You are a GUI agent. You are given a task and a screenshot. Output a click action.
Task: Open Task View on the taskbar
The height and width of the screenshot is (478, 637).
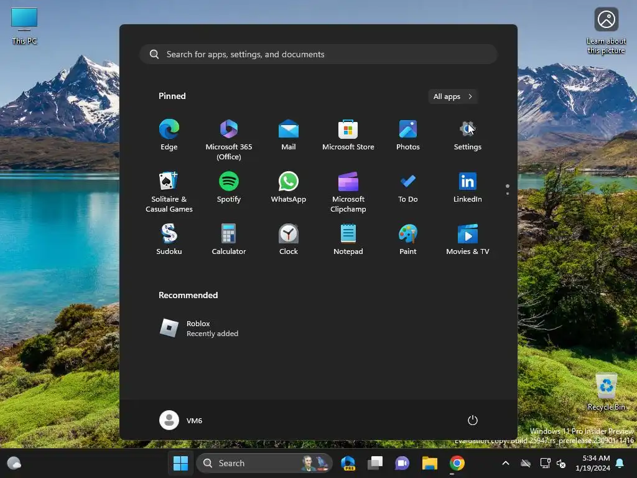click(x=375, y=463)
